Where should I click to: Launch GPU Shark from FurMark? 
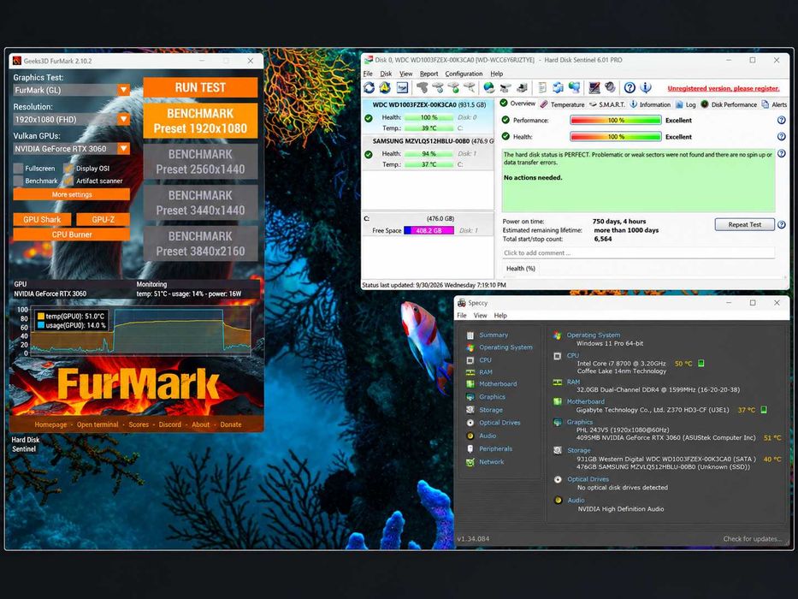click(x=42, y=220)
